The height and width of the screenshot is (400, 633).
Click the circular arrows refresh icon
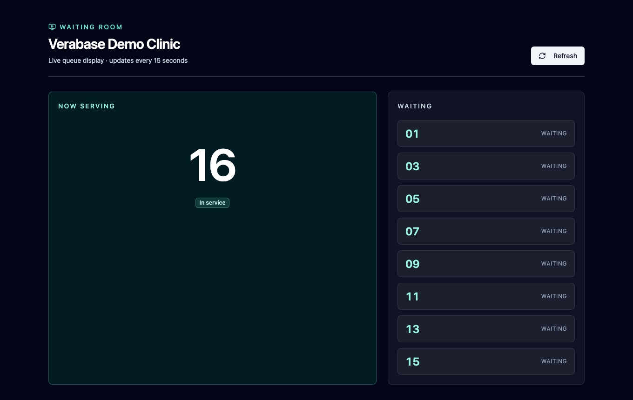(542, 56)
